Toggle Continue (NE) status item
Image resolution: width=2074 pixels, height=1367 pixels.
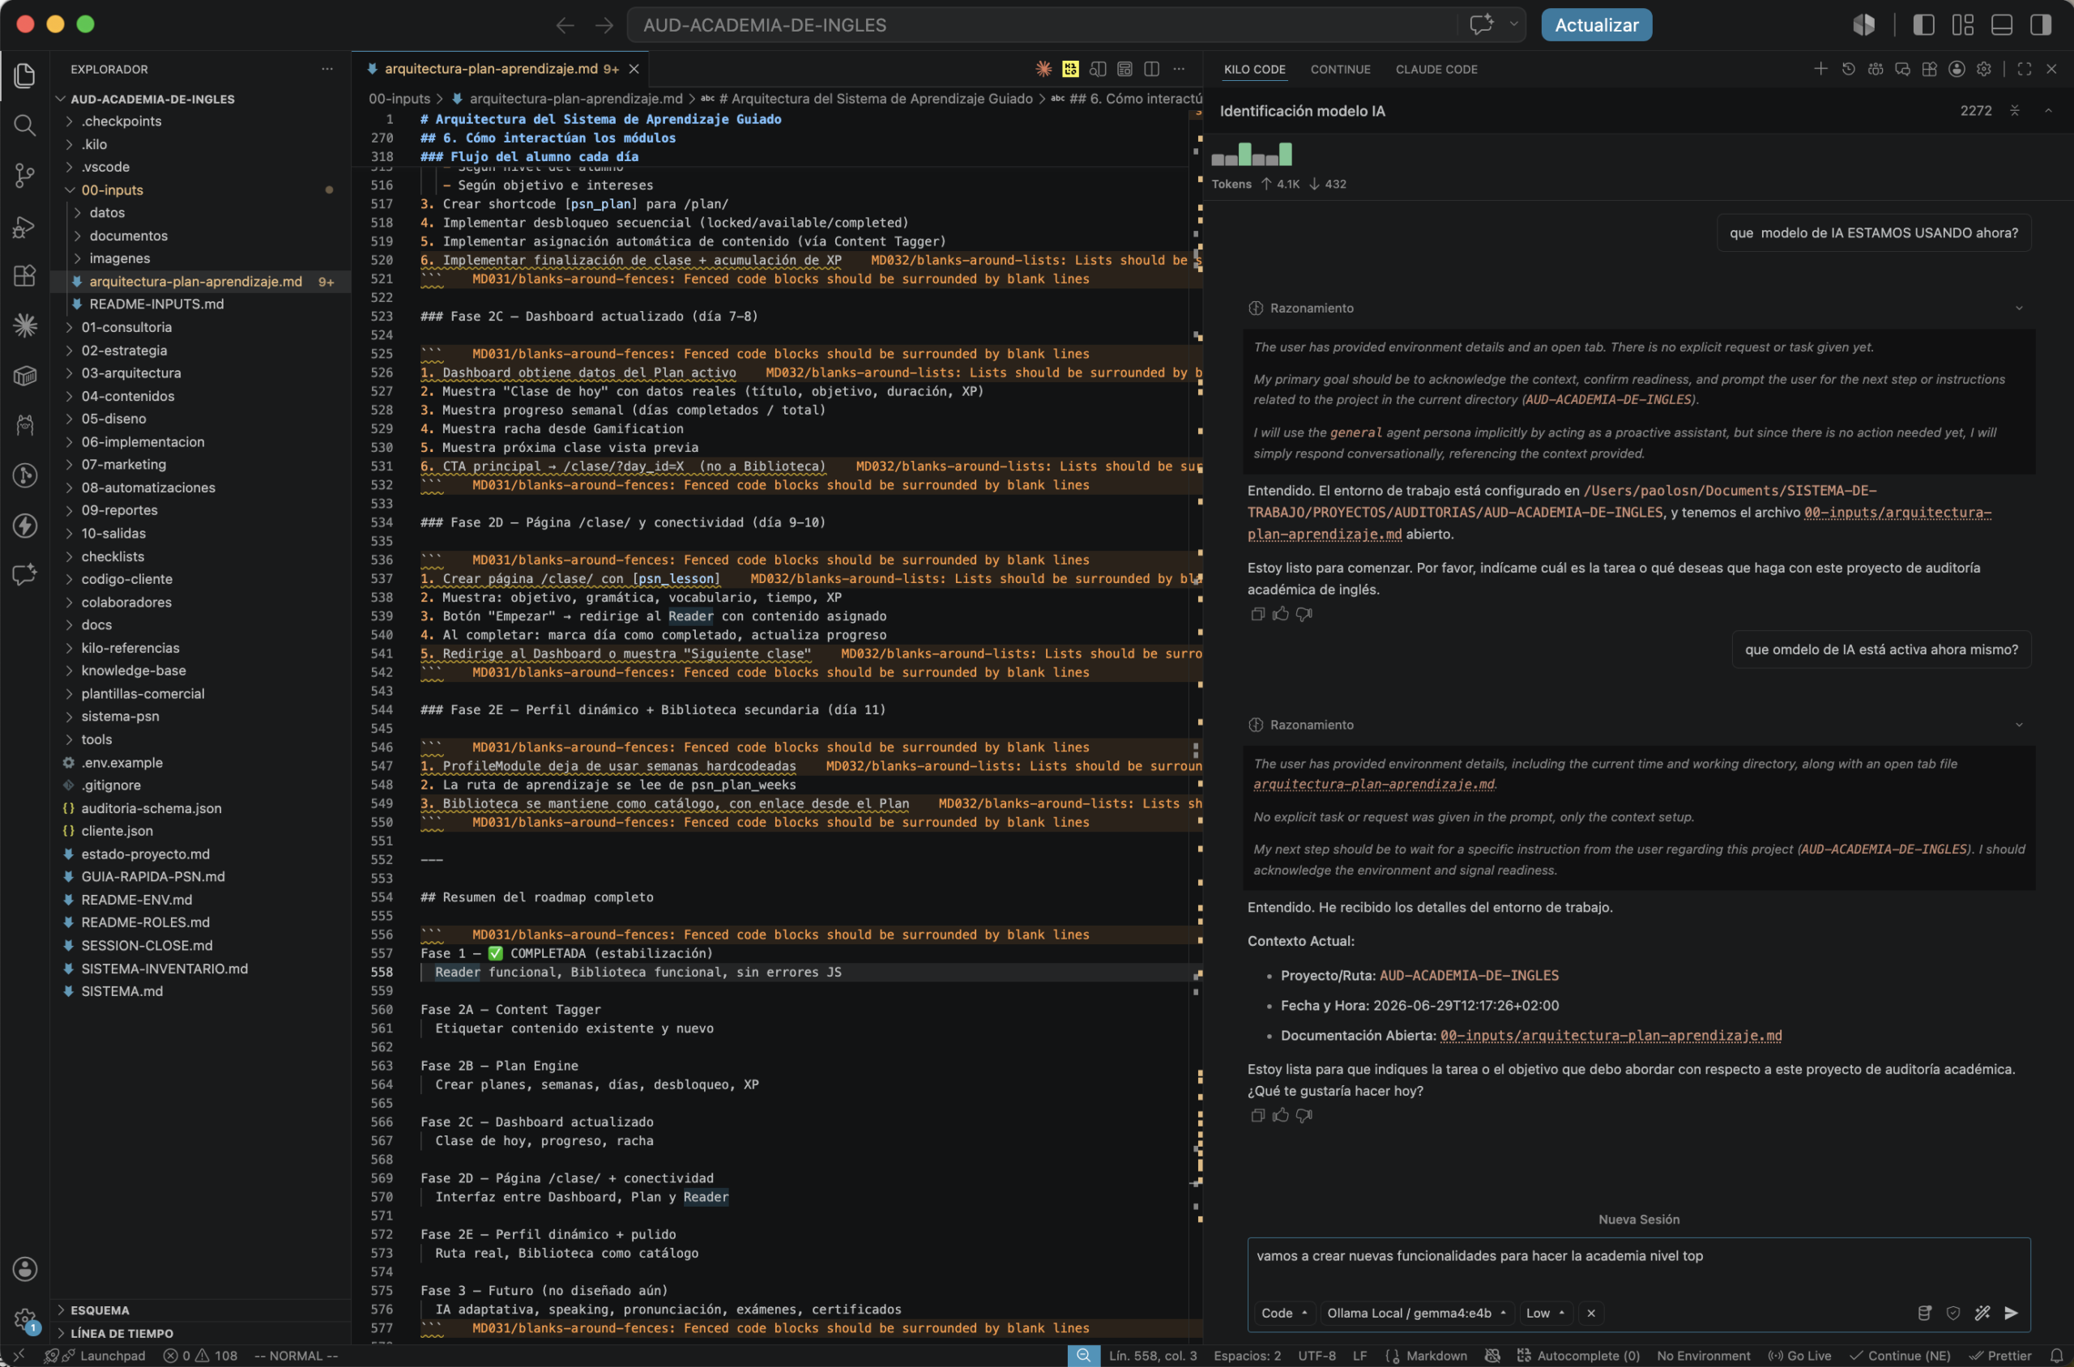point(1901,1356)
